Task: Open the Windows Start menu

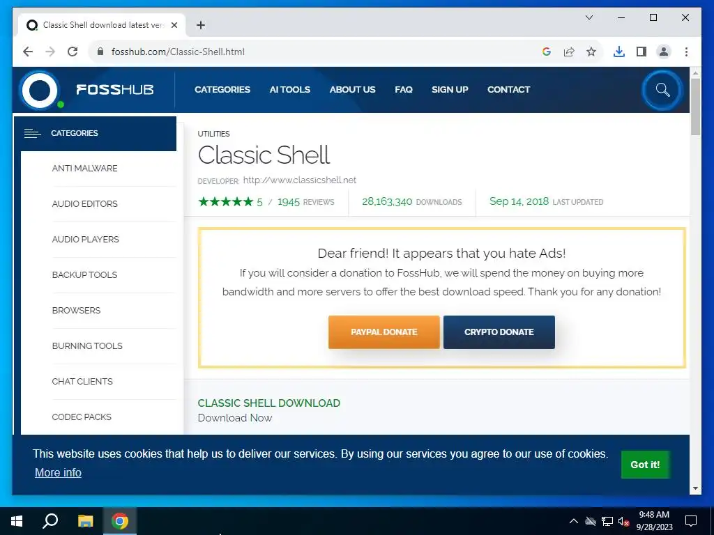Action: tap(17, 521)
